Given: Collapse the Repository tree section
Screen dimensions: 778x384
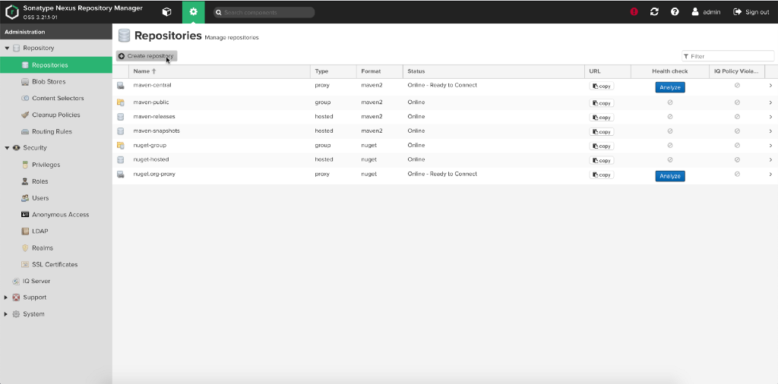Looking at the screenshot, I should coord(7,49).
